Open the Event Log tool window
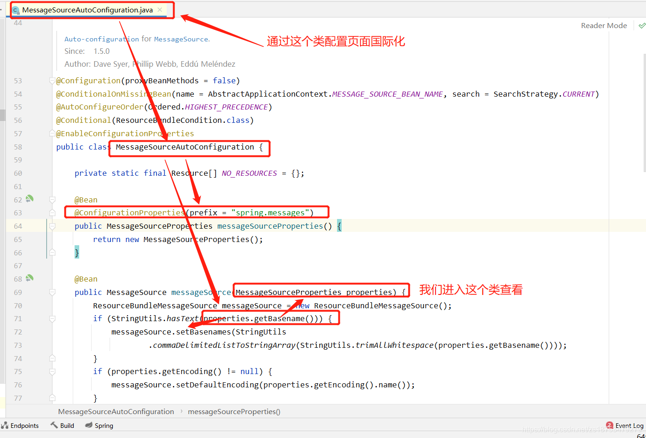 click(625, 426)
